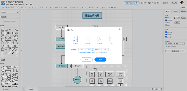Image resolution: width=187 pixels, height=91 pixels.
Task: Click the line color pencil icon
Action: click(53, 8)
